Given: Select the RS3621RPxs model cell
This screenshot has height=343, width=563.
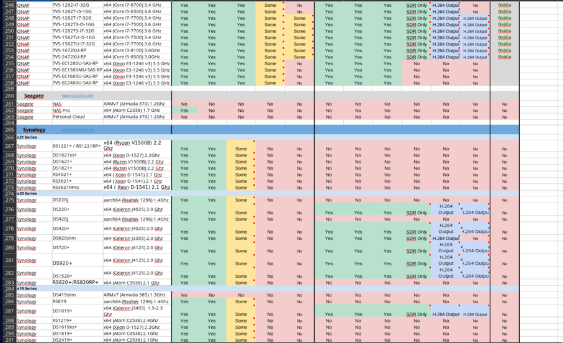Looking at the screenshot, I should 77,187.
